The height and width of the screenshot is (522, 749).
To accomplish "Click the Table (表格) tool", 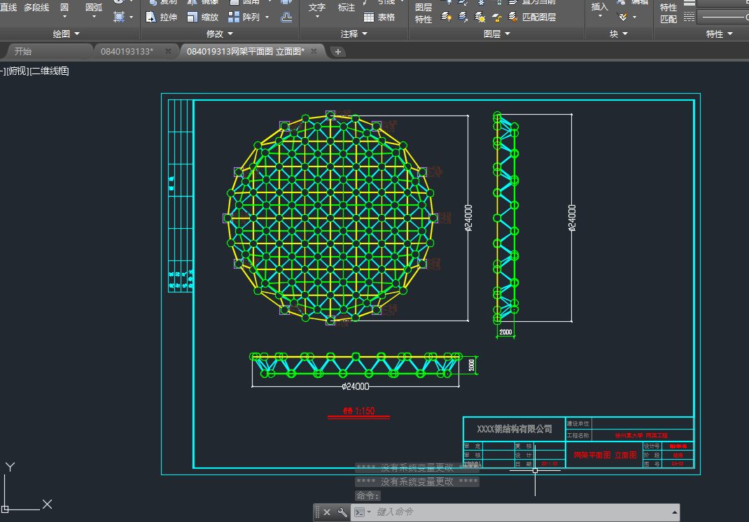I will 378,17.
